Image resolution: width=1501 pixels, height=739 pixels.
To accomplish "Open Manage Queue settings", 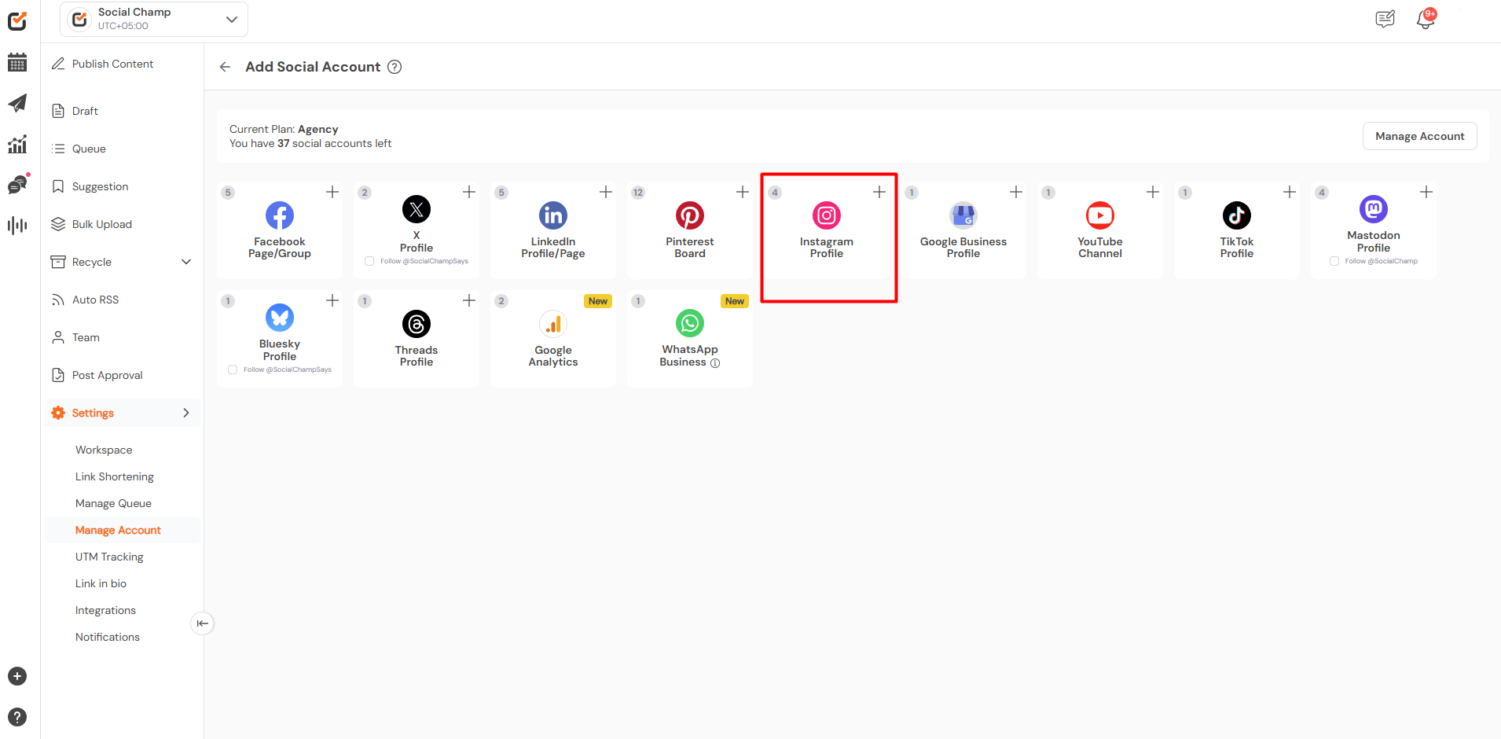I will 113,503.
